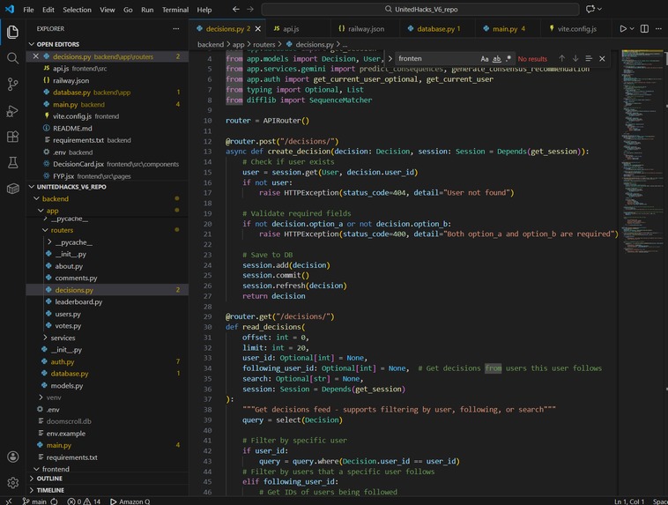
Task: Expand the Outline section
Action: coord(31,479)
